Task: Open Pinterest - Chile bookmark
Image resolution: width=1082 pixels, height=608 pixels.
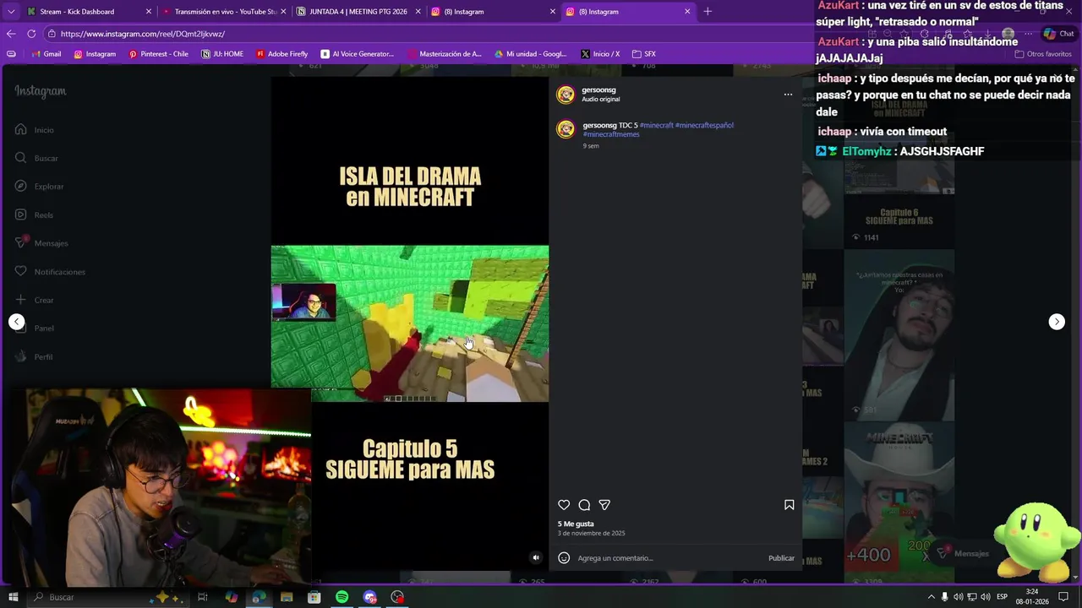Action: 158,54
